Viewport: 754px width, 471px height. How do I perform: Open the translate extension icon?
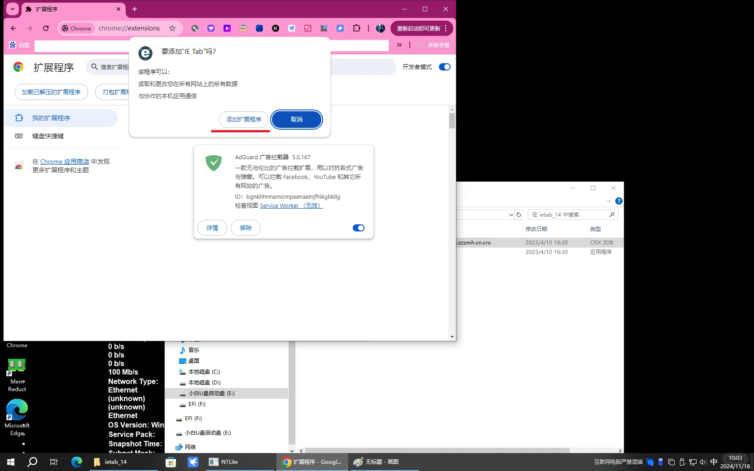click(308, 28)
